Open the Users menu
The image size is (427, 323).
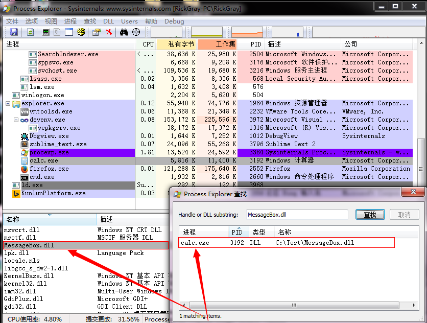pyautogui.click(x=129, y=21)
